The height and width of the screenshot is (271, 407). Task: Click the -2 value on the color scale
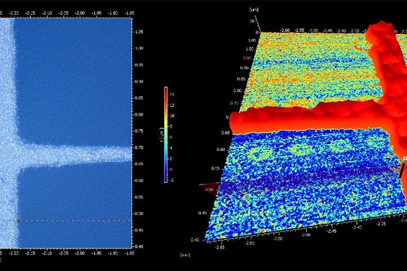(171, 180)
